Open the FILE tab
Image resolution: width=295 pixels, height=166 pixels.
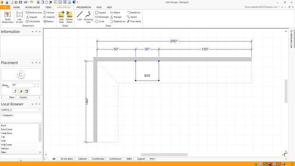5,7
